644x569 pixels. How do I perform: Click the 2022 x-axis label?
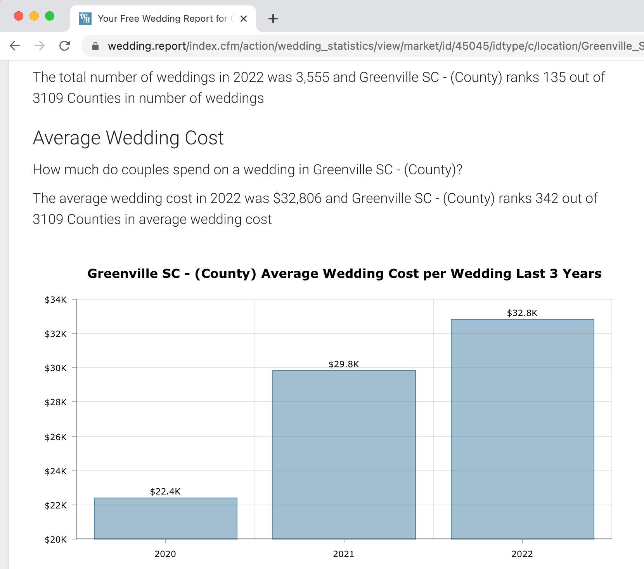[x=522, y=554]
